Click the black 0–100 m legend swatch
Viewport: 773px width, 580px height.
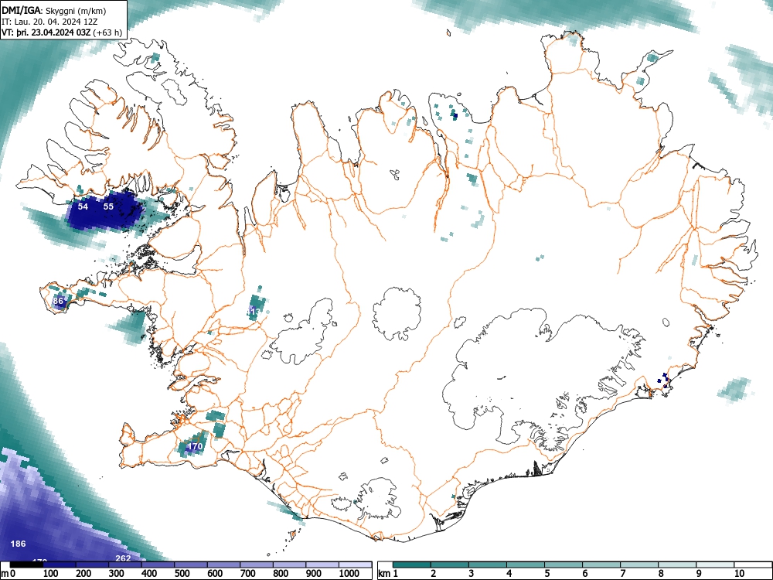pos(26,565)
